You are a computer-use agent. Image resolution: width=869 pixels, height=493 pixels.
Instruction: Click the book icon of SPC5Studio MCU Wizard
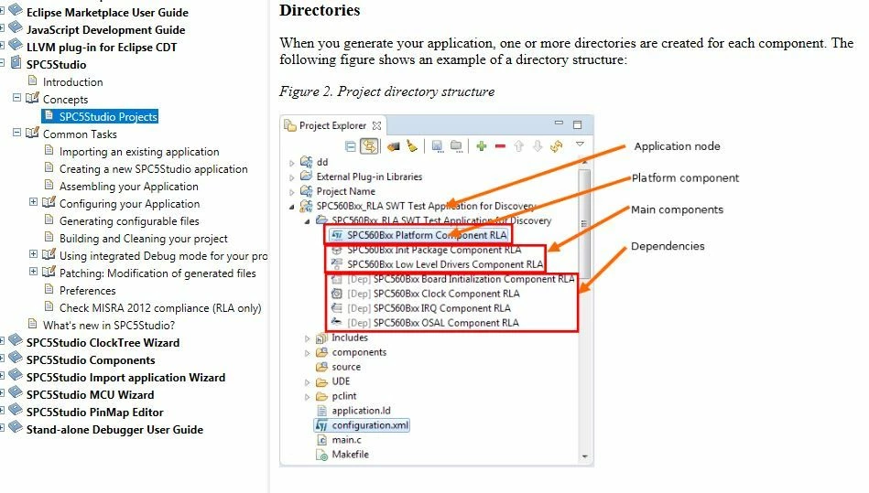[x=16, y=393]
